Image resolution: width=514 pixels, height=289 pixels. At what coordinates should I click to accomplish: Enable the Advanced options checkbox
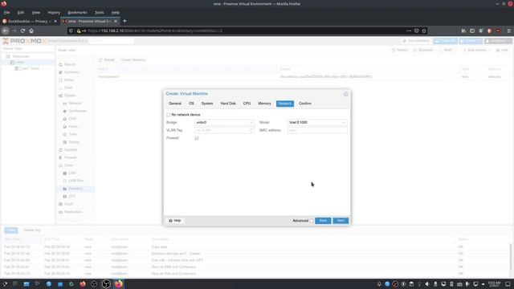point(312,221)
